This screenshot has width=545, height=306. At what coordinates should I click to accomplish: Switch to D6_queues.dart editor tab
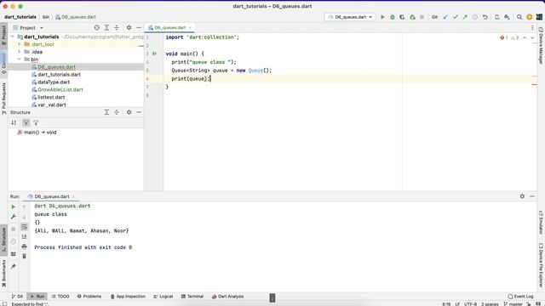click(x=169, y=27)
